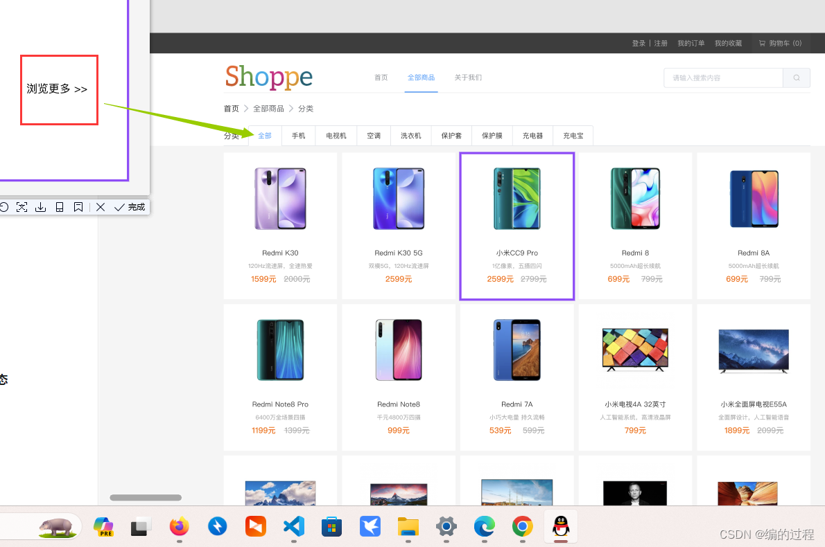The width and height of the screenshot is (825, 547).
Task: Open 我的收藏 in the header bar
Action: pos(728,43)
